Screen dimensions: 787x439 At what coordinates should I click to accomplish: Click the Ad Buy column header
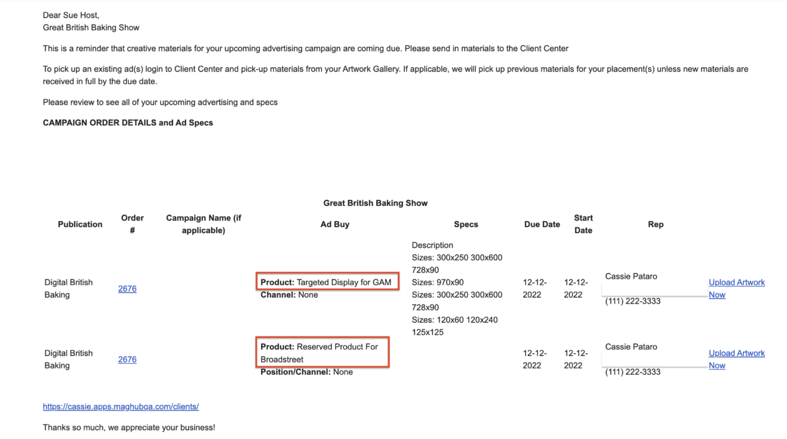[335, 224]
